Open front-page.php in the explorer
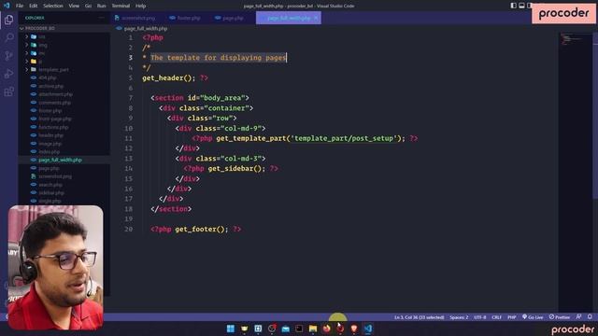The width and height of the screenshot is (598, 336). click(64, 119)
